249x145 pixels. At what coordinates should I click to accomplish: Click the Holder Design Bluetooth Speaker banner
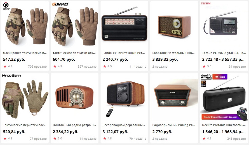coord(220,117)
